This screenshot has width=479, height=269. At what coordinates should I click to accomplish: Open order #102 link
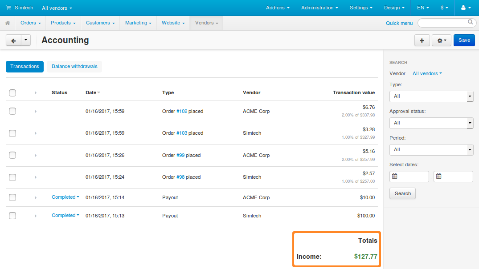182,111
